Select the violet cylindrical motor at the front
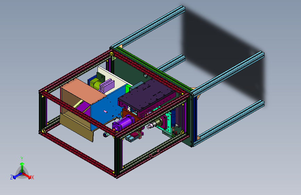Viewport: 301px width, 195px height. point(124,123)
